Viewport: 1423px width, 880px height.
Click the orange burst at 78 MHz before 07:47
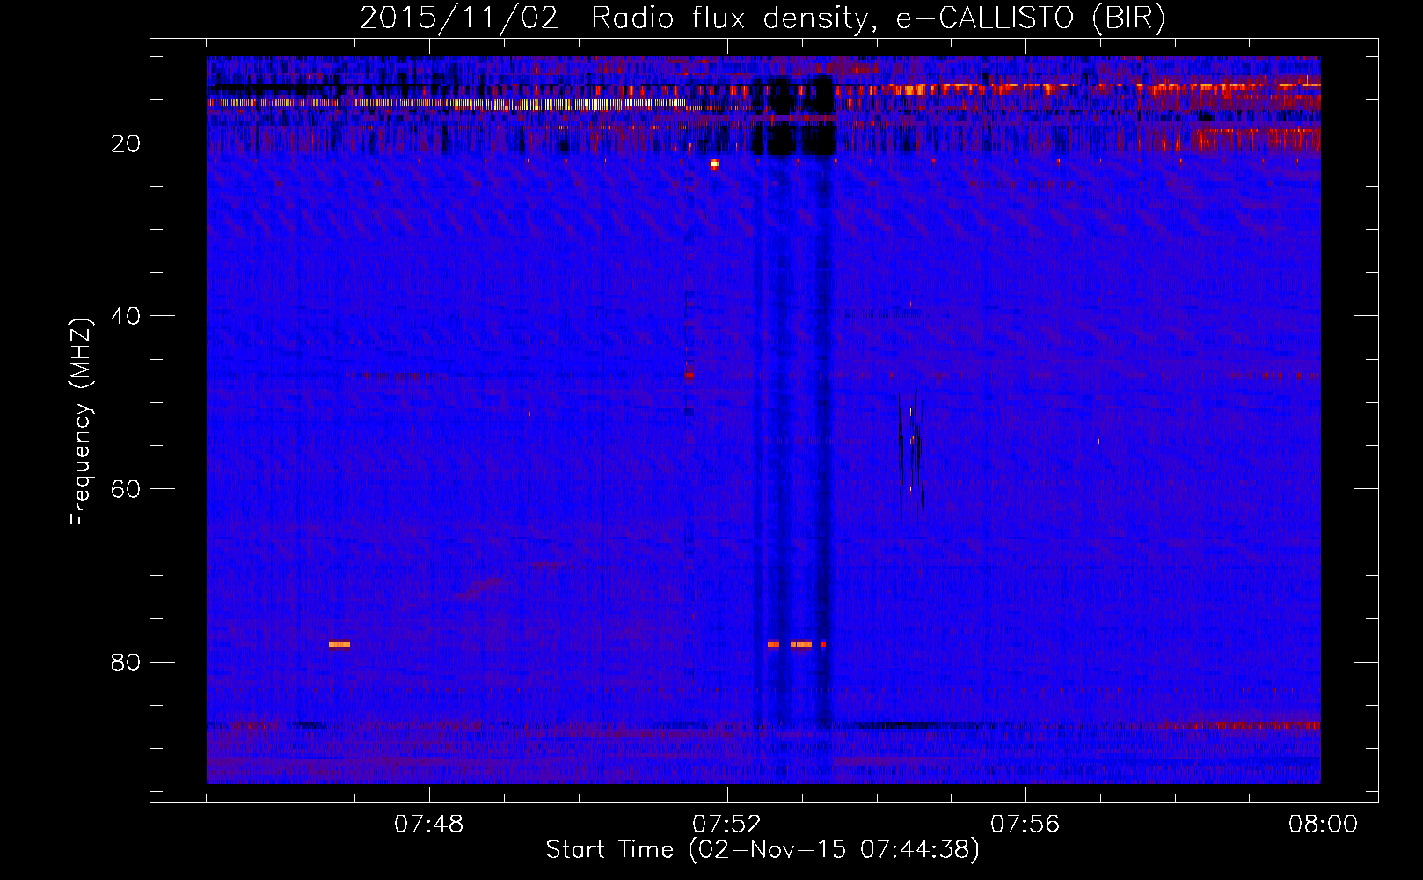pyautogui.click(x=339, y=644)
